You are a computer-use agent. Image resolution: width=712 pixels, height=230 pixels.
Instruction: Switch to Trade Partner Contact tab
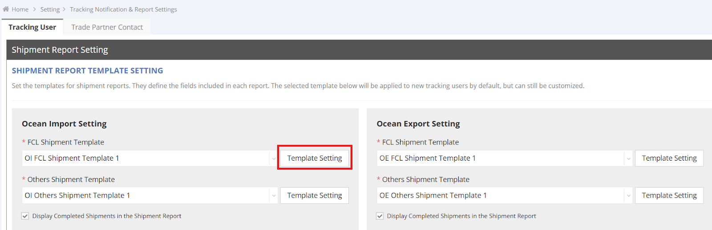pyautogui.click(x=107, y=27)
